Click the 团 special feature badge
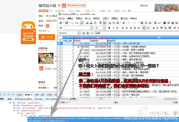The height and width of the screenshot is (122, 179). pos(47,26)
